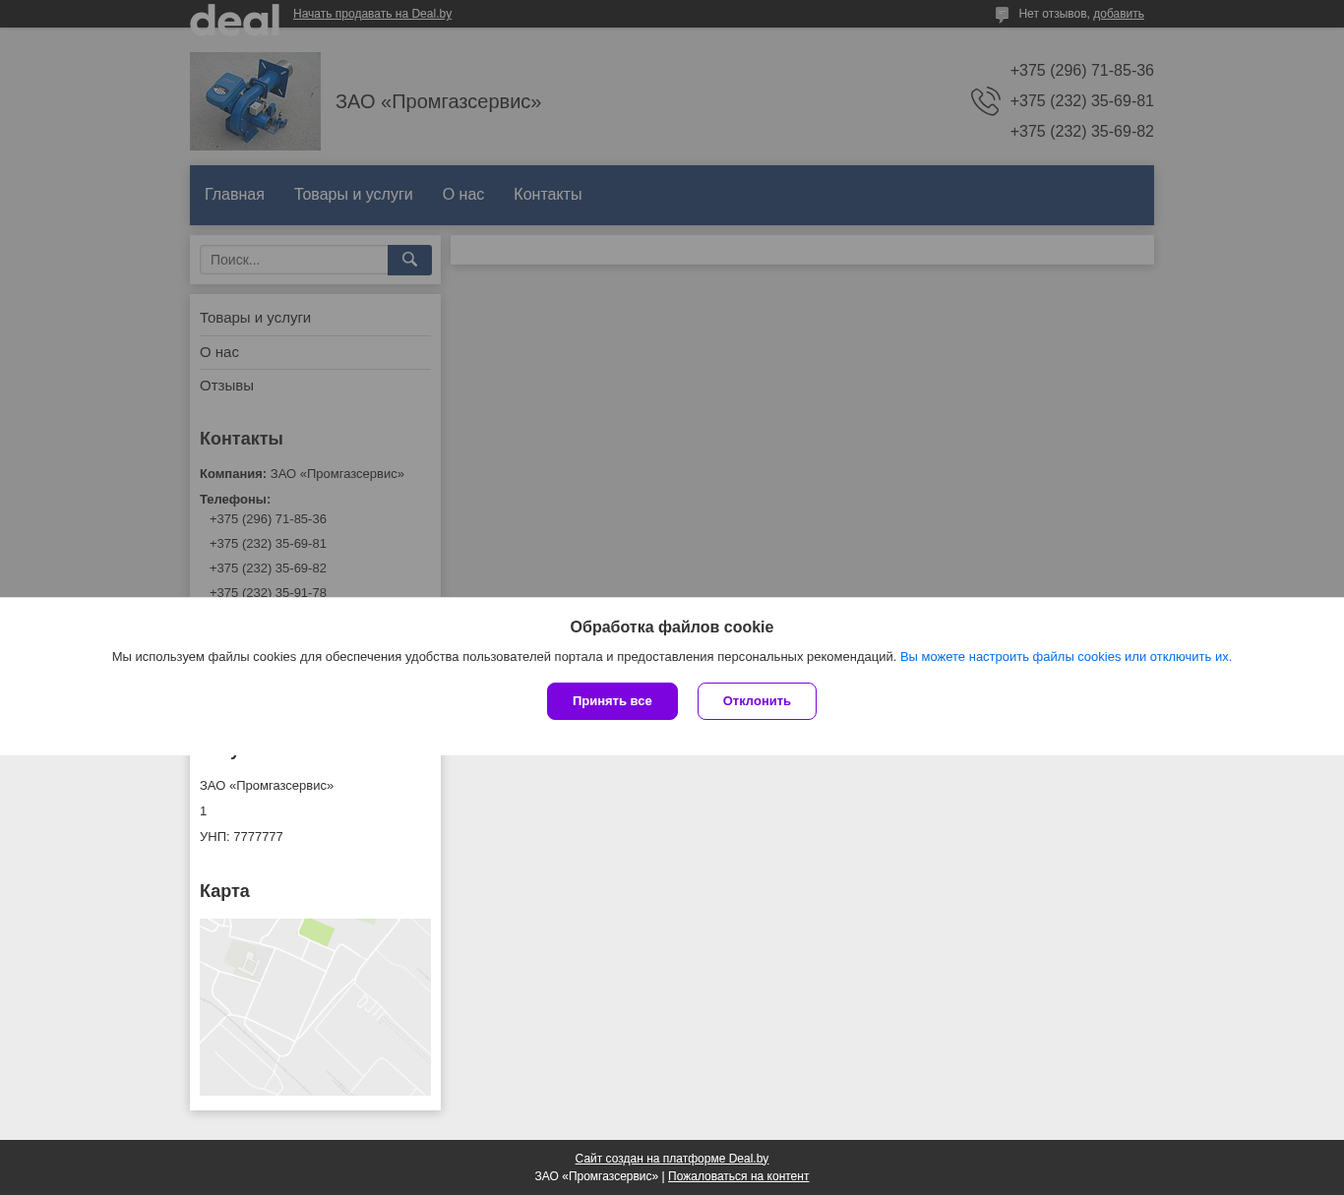Click the reviews speech bubble icon
Screen dimensions: 1344x1195
click(x=1002, y=15)
